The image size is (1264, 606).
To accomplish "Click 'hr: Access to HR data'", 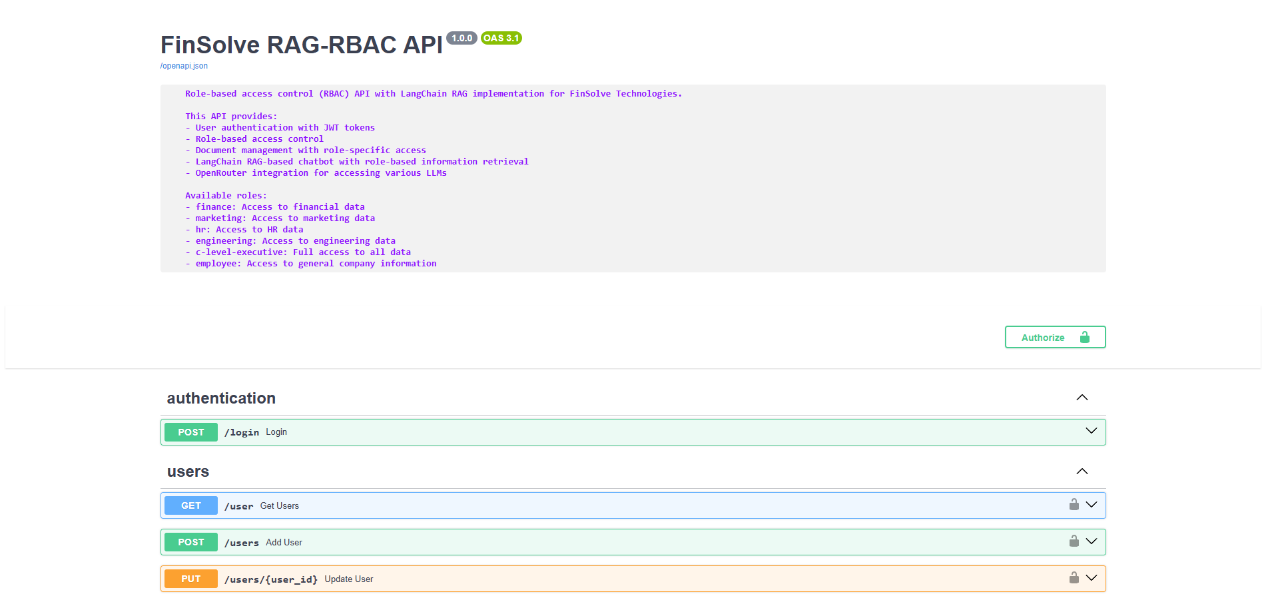I will click(244, 230).
